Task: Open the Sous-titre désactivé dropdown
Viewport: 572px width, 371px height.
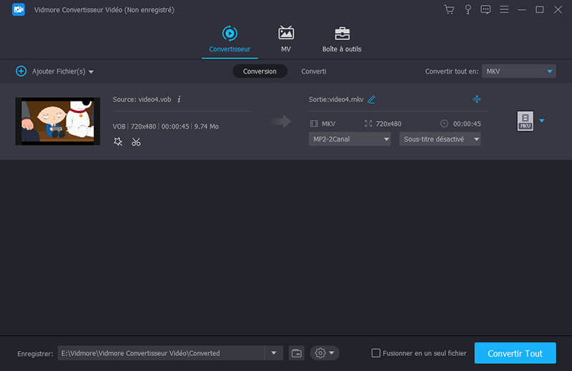Action: coord(439,139)
